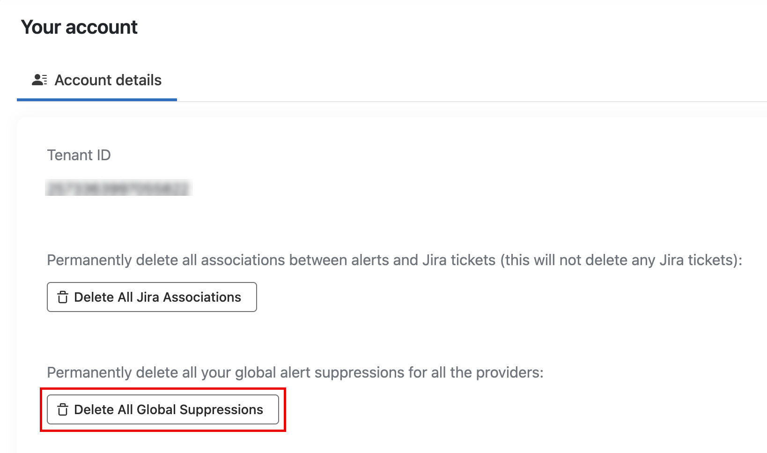Click trash icon on Delete Jira Associations button
The height and width of the screenshot is (453, 767).
[62, 297]
